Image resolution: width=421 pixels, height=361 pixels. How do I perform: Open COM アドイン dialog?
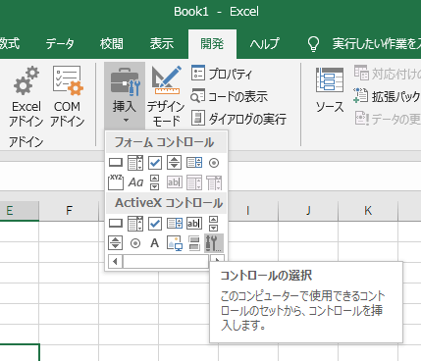coord(67,95)
